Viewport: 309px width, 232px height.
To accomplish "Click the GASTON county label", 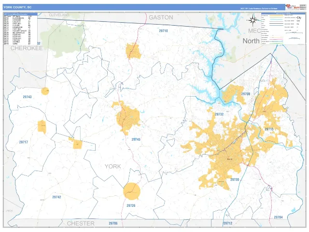I will pos(161,17).
